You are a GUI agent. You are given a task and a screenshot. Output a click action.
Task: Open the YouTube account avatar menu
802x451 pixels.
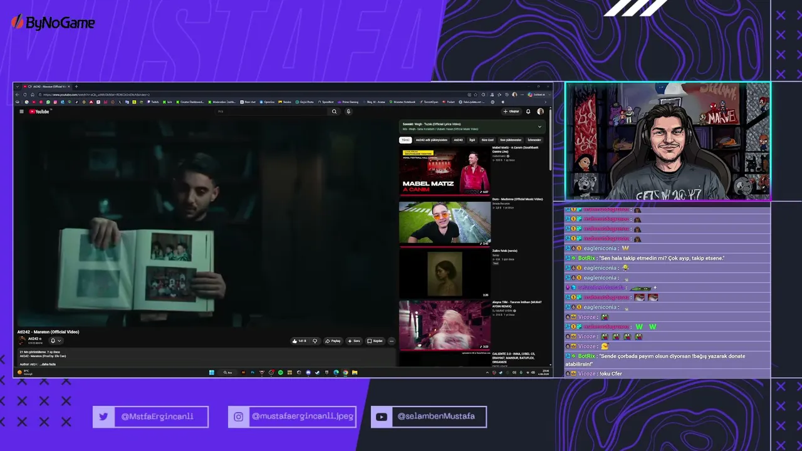(540, 111)
